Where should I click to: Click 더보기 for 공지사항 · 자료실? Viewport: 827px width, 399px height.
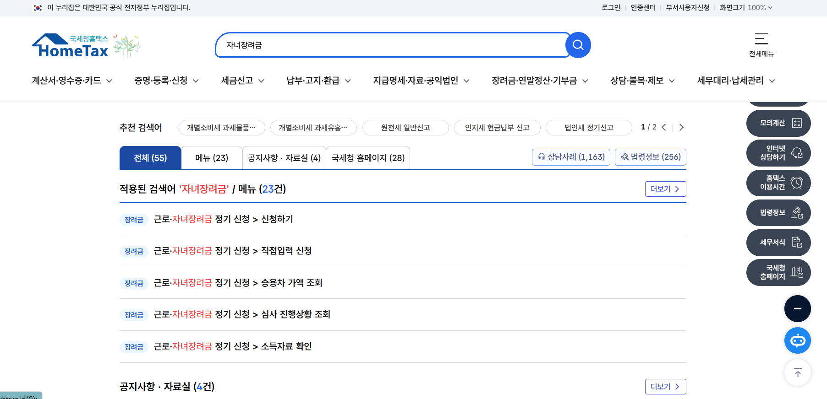coord(665,387)
